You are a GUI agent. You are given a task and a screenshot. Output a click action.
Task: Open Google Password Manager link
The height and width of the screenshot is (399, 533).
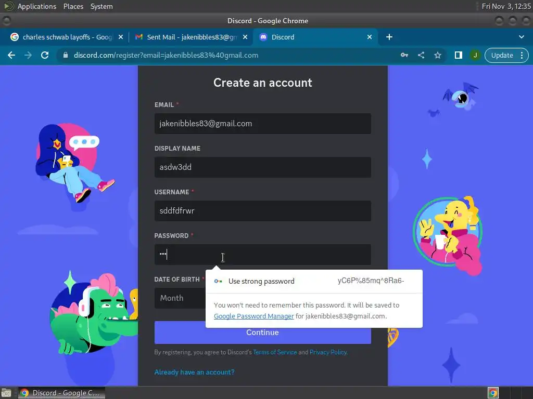[x=253, y=316]
